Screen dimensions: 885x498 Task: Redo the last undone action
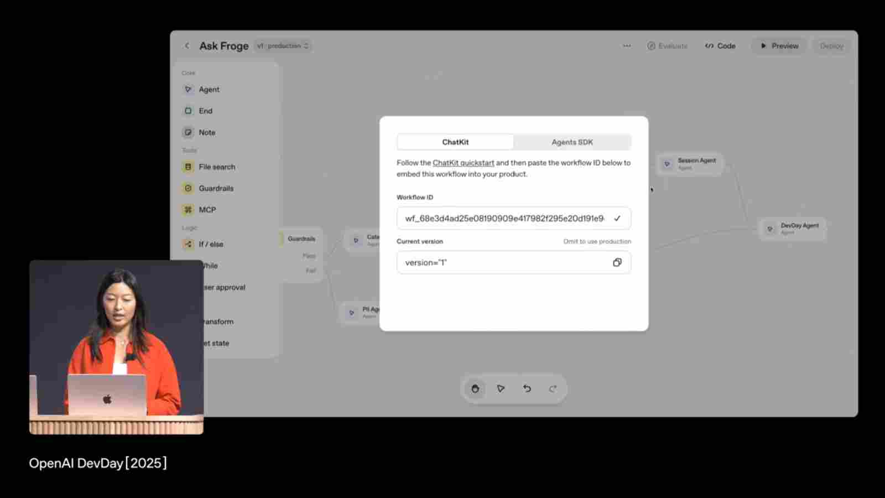click(553, 388)
